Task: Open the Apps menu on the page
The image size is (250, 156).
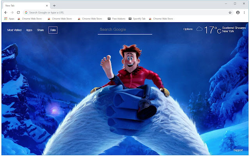Action: 29,30
